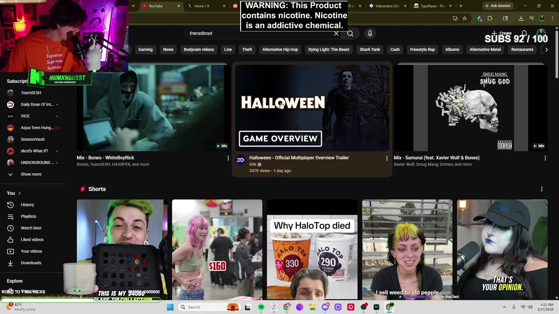
Task: Start voice search with the microphone icon
Action: 370,33
